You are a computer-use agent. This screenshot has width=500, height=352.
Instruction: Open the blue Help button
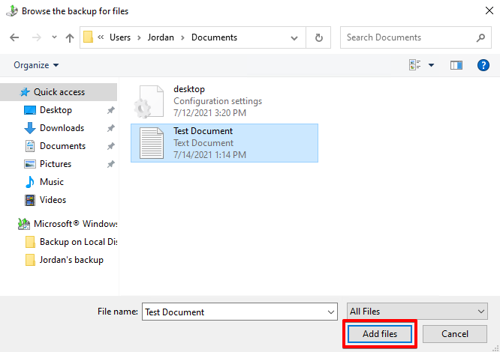(x=483, y=65)
